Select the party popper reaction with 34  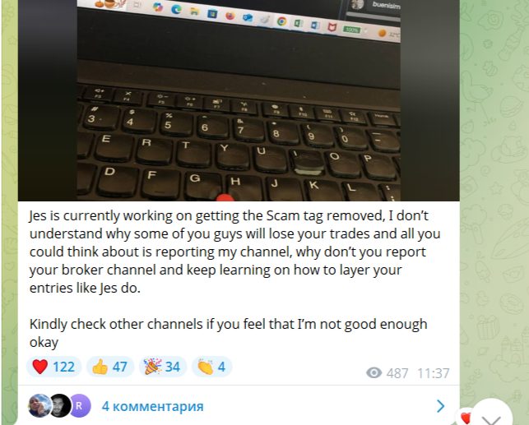click(x=163, y=367)
